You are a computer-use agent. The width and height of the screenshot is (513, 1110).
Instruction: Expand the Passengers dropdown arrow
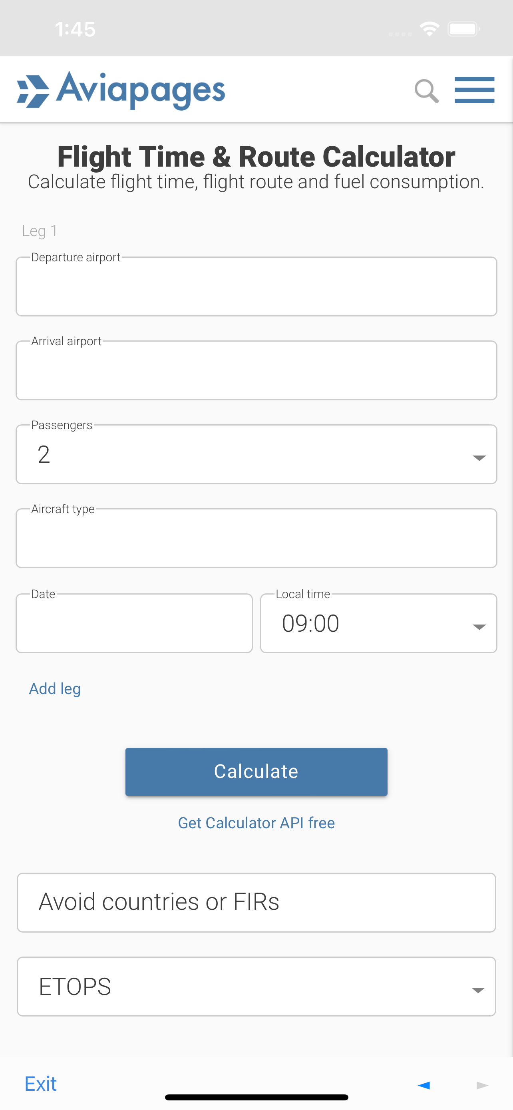coord(479,458)
